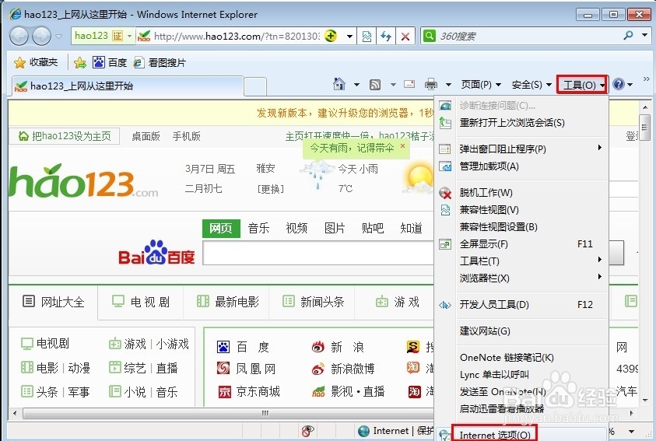The image size is (656, 441).
Task: Open a new blank tab
Action: (255, 86)
